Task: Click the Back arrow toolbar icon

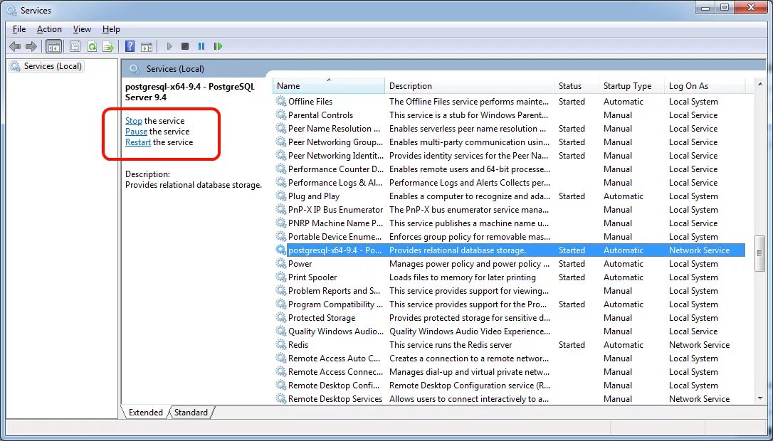Action: click(x=15, y=46)
